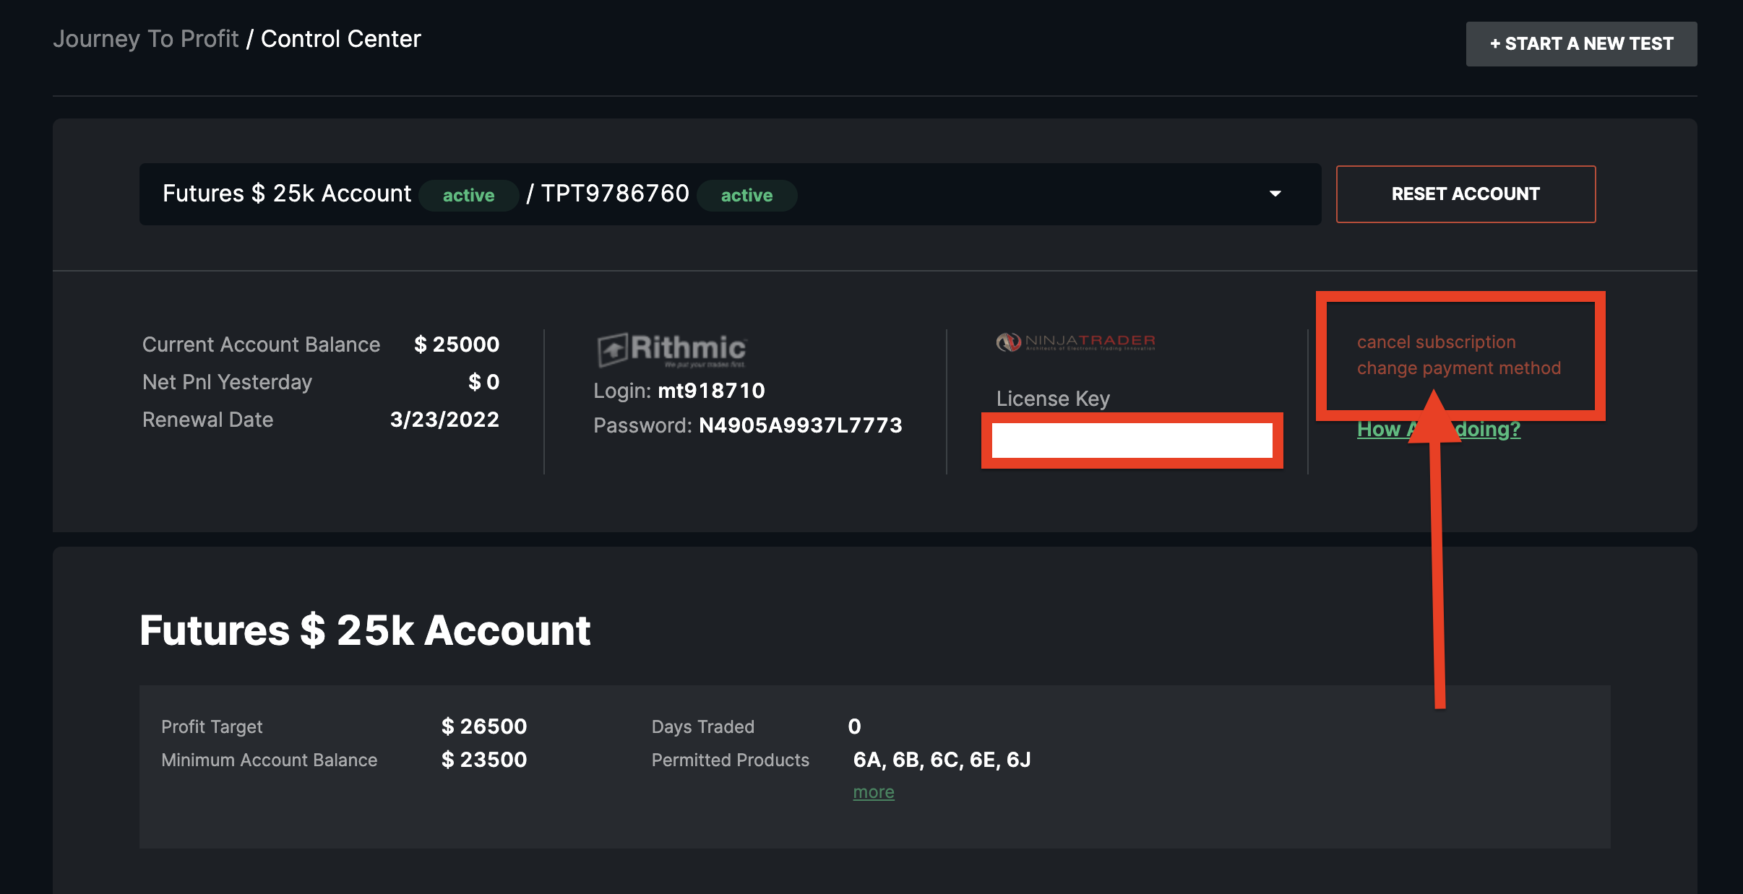Click the NinjaTrader logo
The height and width of the screenshot is (894, 1743).
[1075, 342]
